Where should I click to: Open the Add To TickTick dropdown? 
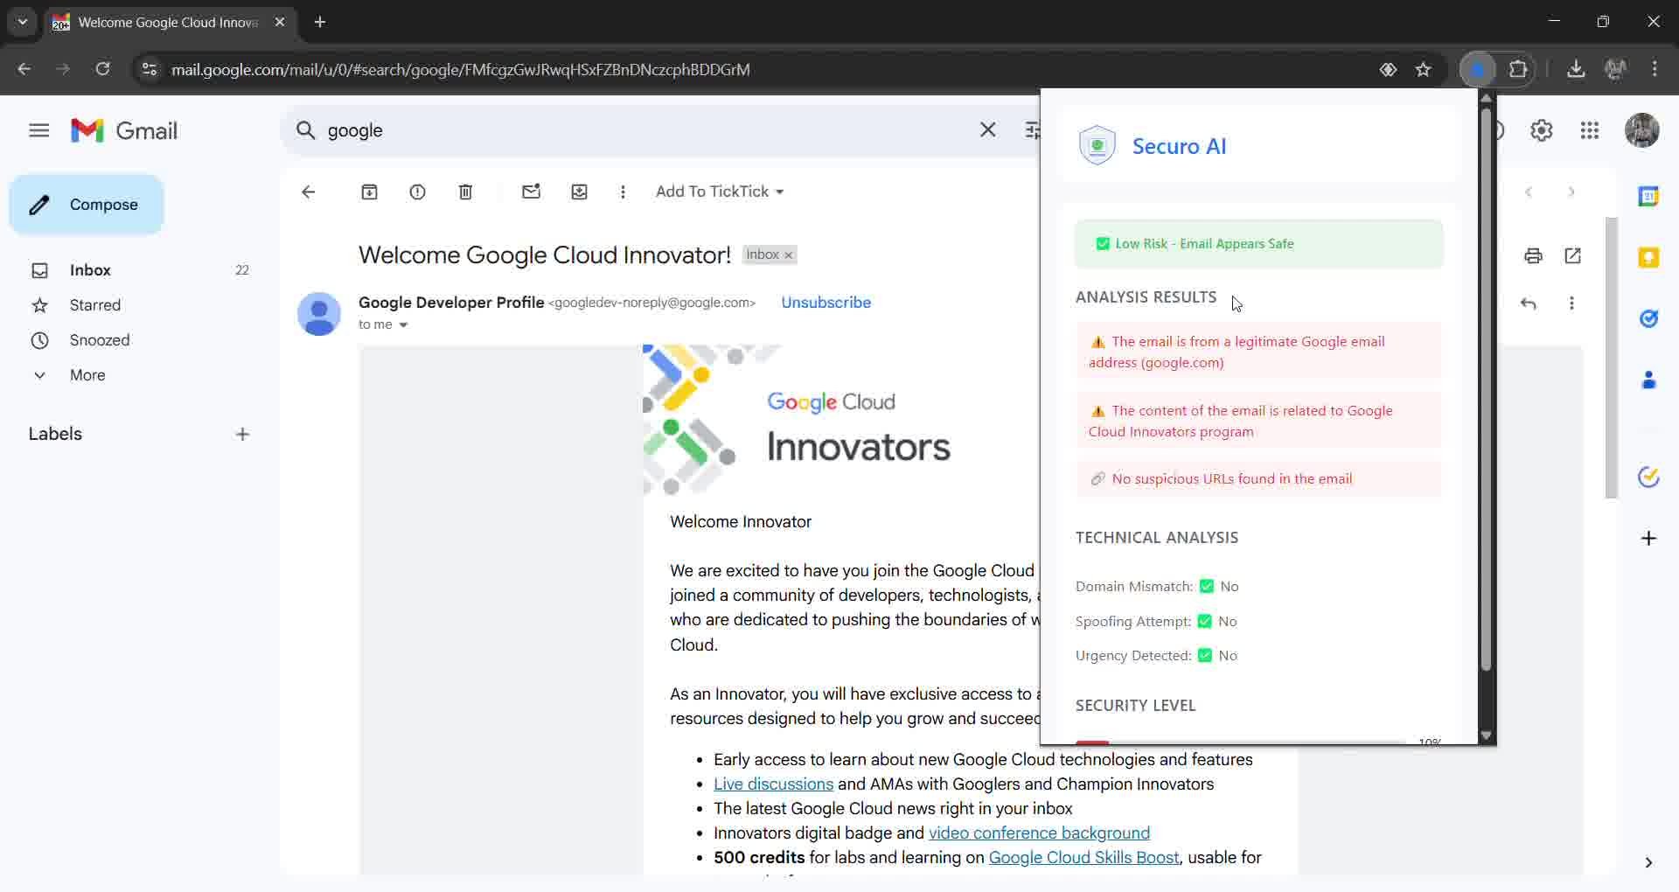click(x=720, y=192)
